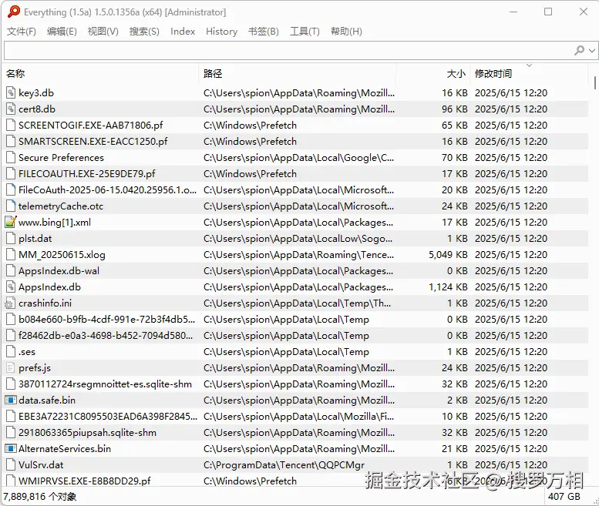This screenshot has height=506, width=599.
Task: Open the search options dropdown arrow
Action: coord(592,50)
